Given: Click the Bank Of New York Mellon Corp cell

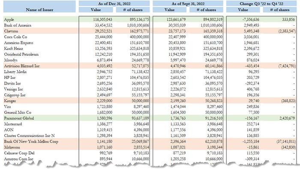Looking at the screenshot, I should [x=31, y=142].
